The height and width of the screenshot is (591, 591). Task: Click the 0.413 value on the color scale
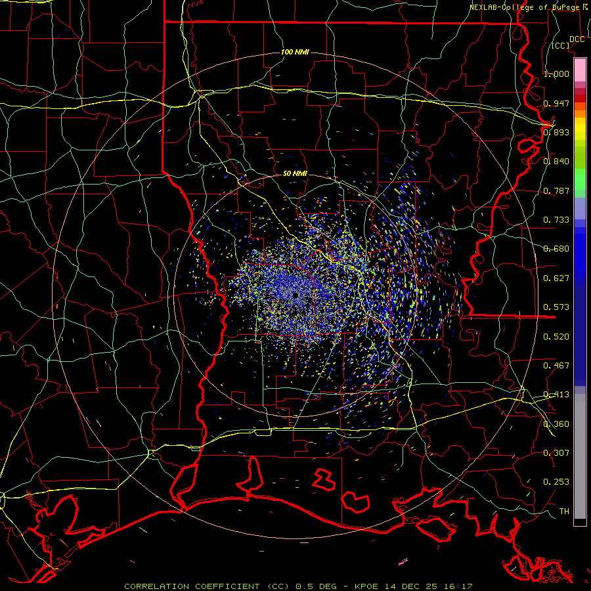[556, 395]
